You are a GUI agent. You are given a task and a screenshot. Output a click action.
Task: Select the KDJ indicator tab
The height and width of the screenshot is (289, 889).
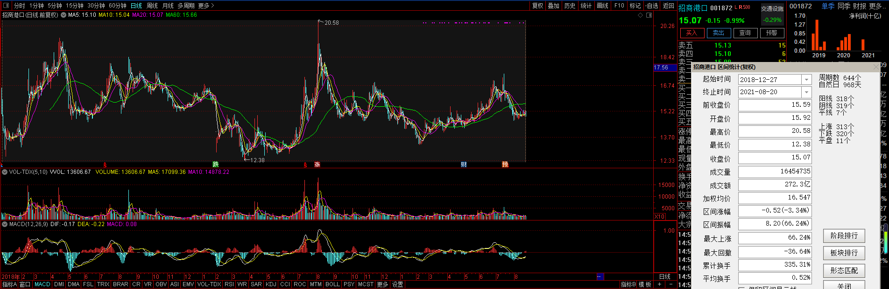click(x=271, y=284)
